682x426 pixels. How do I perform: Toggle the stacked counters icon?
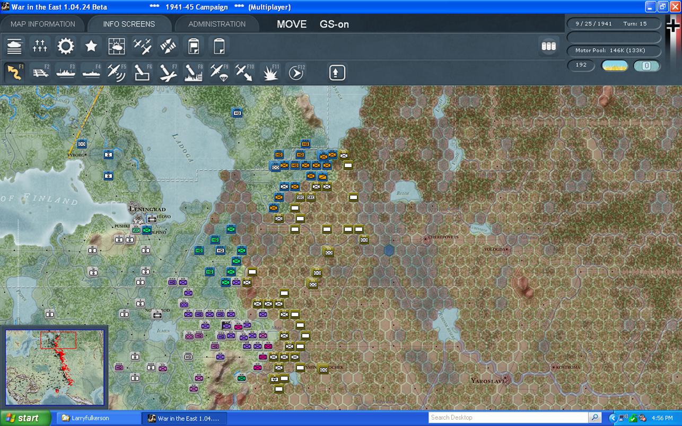click(549, 46)
